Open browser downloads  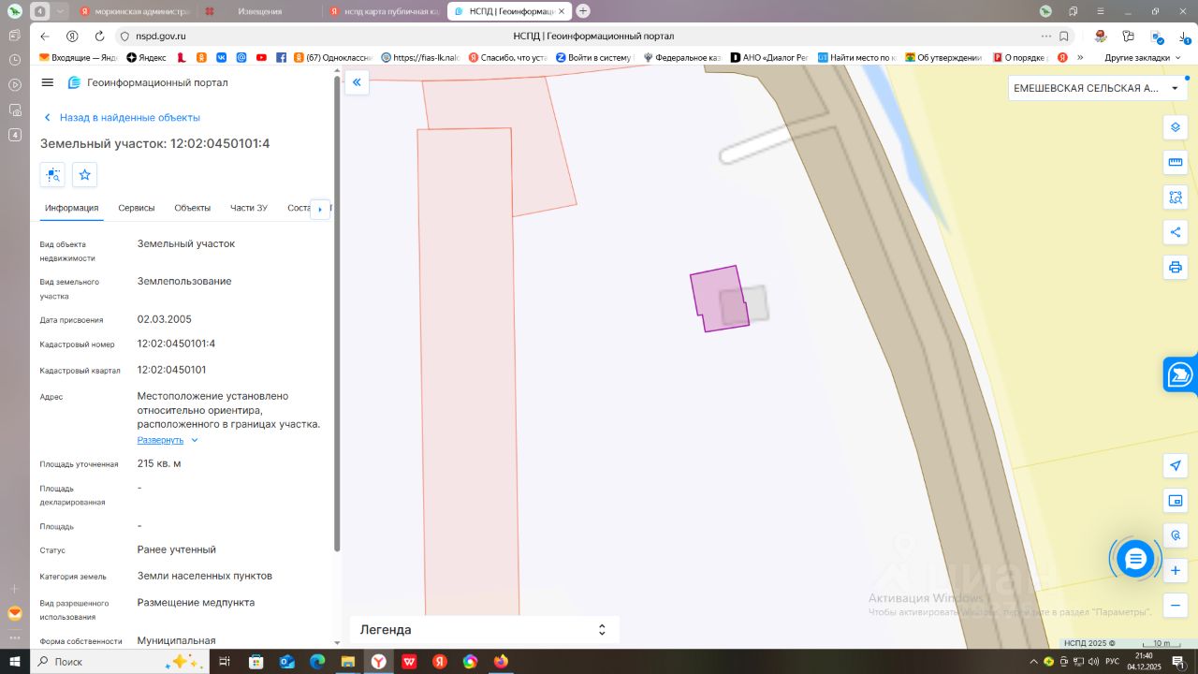(1185, 37)
